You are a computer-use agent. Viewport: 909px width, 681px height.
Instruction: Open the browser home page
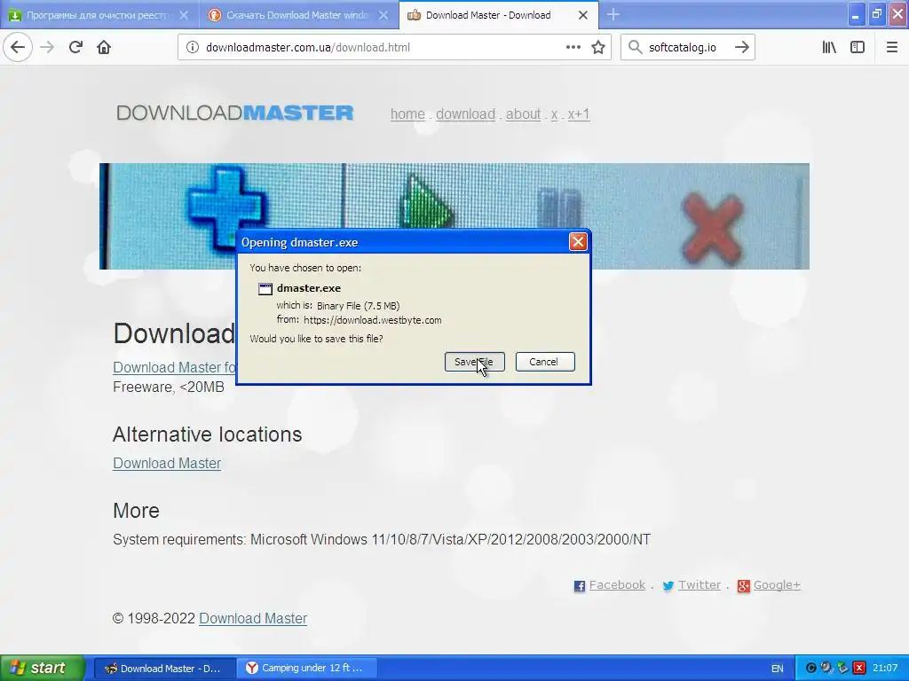pos(104,48)
